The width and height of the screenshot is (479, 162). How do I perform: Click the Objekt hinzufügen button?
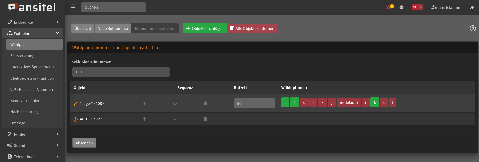pyautogui.click(x=205, y=29)
